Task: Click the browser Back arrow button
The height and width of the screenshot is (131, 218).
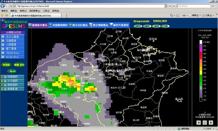Action: pos(3,6)
